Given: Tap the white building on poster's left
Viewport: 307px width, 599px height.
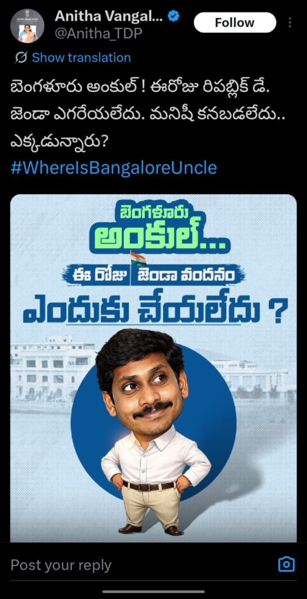Looking at the screenshot, I should coord(52,369).
